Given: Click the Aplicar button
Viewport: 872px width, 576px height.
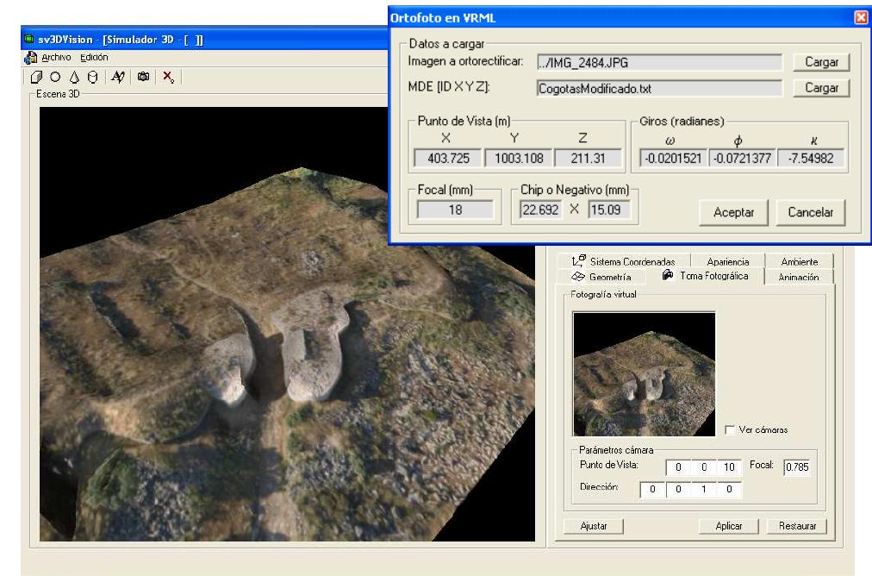Looking at the screenshot, I should pyautogui.click(x=728, y=526).
